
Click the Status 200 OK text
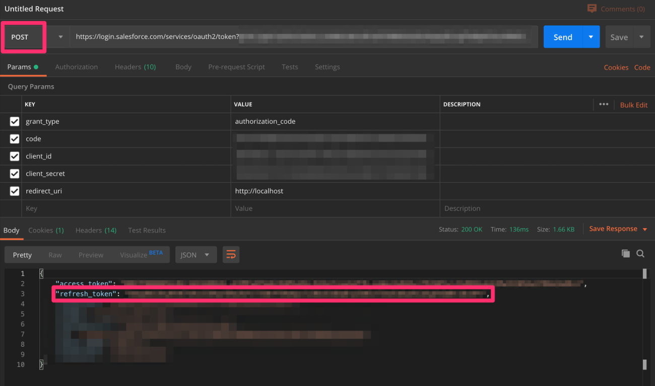click(x=460, y=229)
